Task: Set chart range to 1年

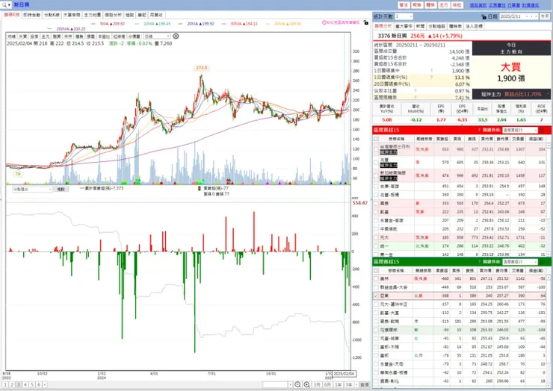Action: tap(338, 385)
